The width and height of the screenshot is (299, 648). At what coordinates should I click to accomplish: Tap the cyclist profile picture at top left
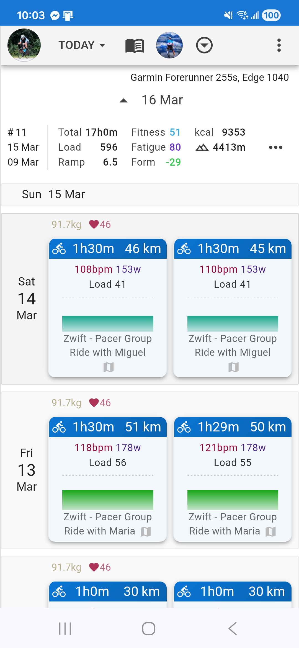click(24, 45)
